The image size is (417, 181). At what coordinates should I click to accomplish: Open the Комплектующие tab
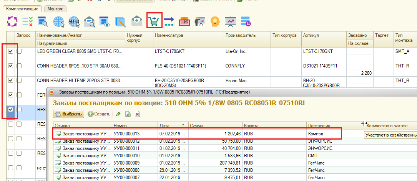click(x=22, y=8)
